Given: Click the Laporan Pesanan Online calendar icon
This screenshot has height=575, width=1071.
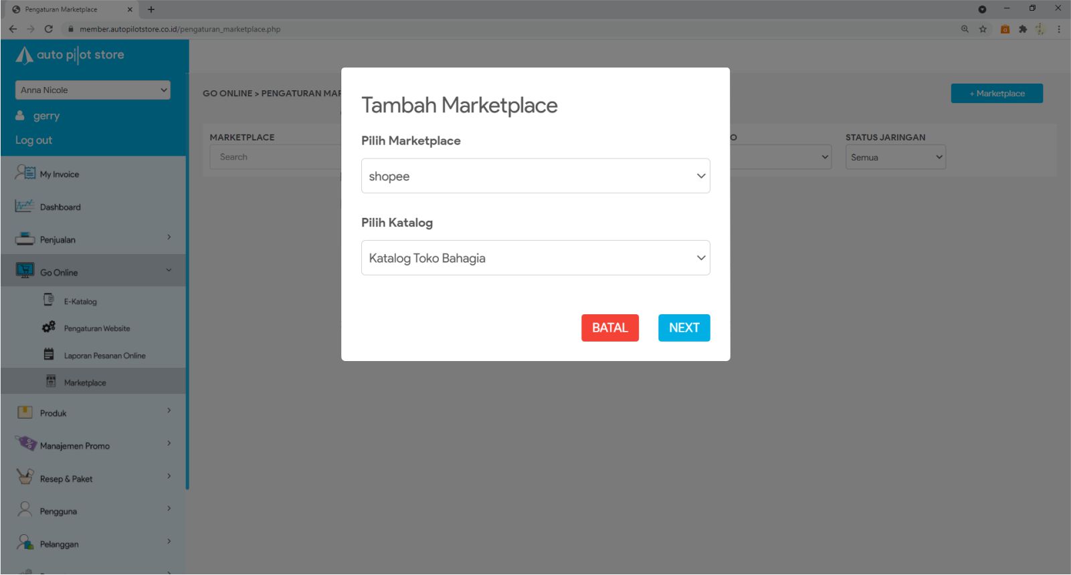Looking at the screenshot, I should (49, 354).
